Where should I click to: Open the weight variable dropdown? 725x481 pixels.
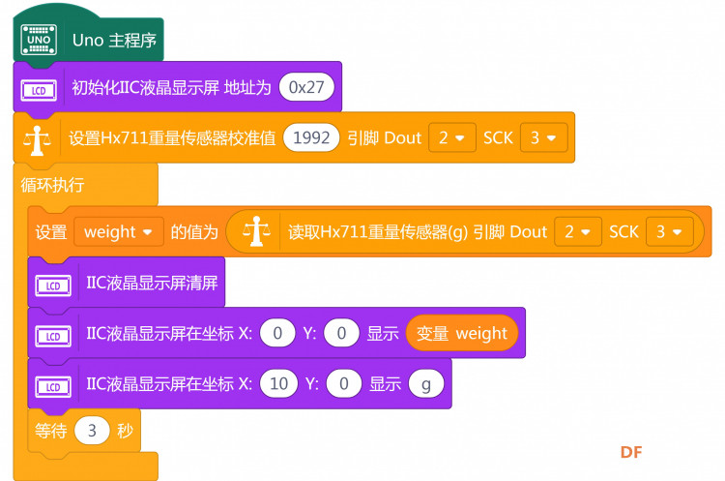[x=119, y=231]
